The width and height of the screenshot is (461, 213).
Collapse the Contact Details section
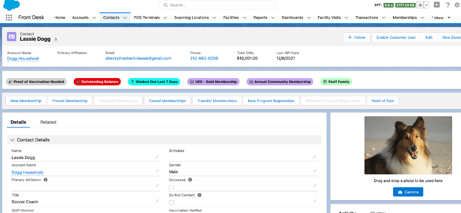[12, 140]
